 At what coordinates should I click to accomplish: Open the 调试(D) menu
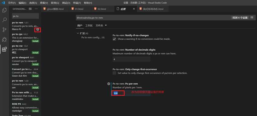66,3
